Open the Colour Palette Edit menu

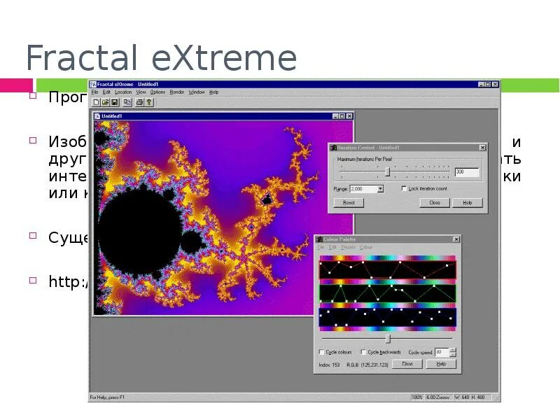332,247
